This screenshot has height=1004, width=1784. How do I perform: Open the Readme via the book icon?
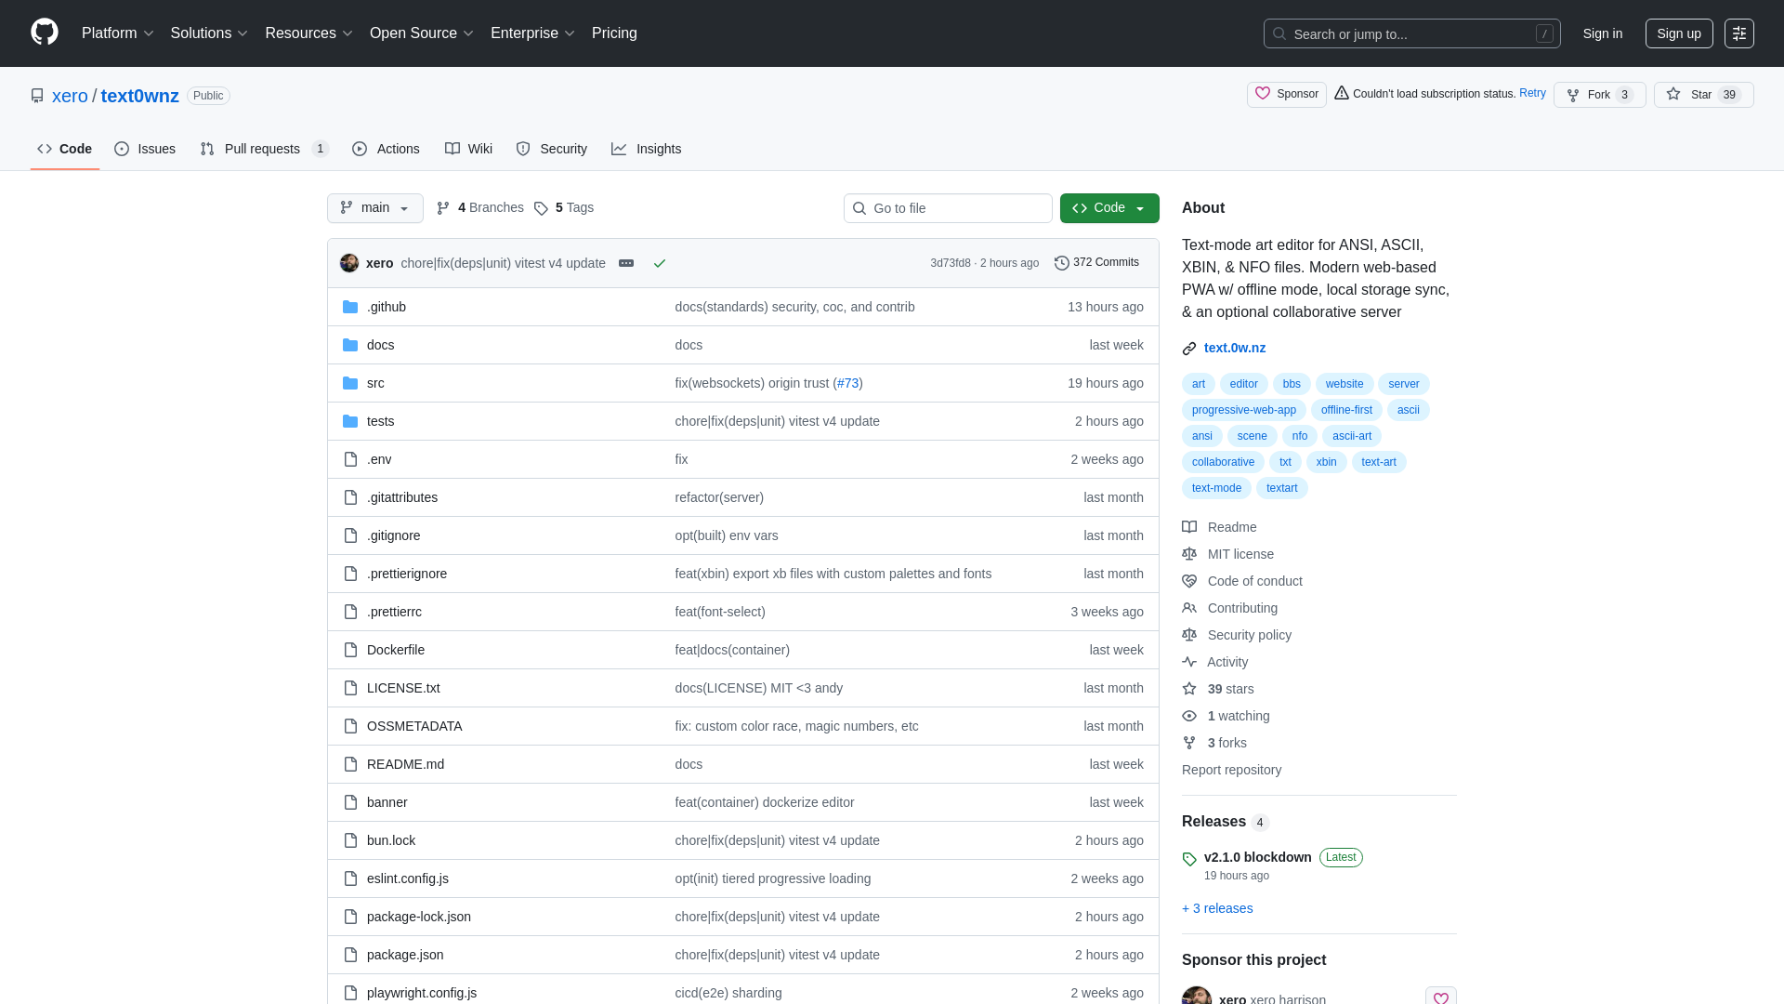click(x=1189, y=527)
